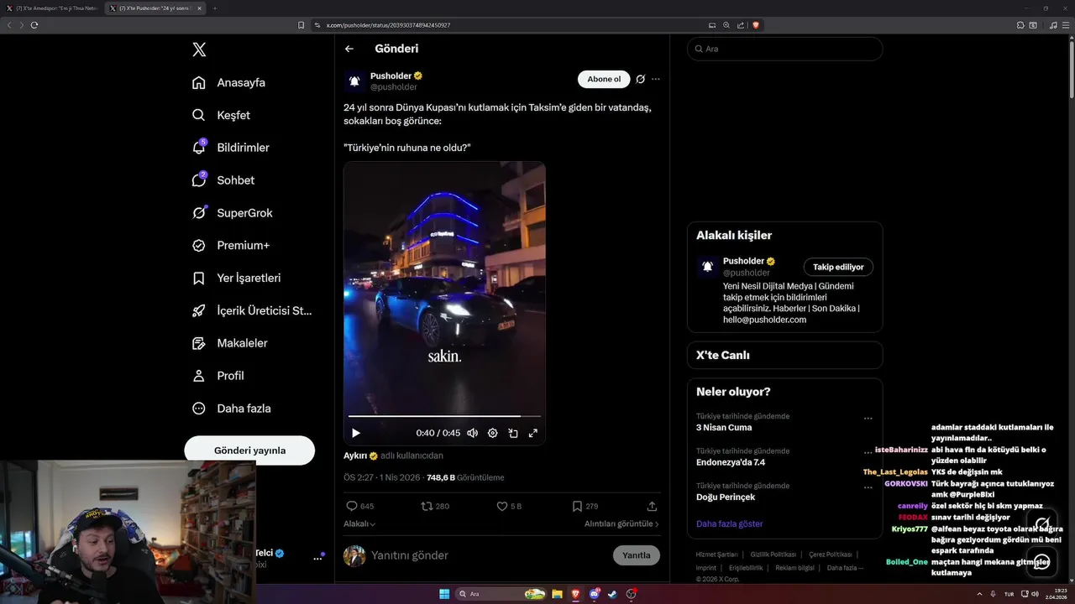Open Keşfet search page
This screenshot has height=604, width=1075.
(x=221, y=115)
